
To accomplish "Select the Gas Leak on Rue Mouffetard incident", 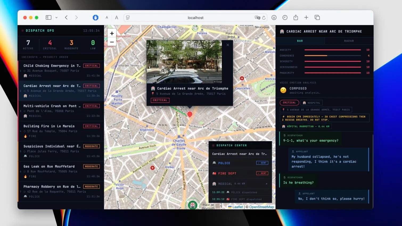I will [61, 171].
